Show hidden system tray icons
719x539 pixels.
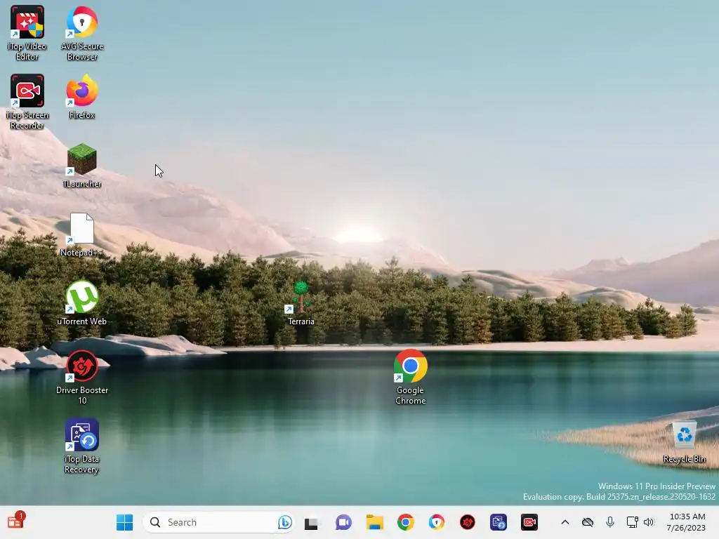tap(565, 522)
